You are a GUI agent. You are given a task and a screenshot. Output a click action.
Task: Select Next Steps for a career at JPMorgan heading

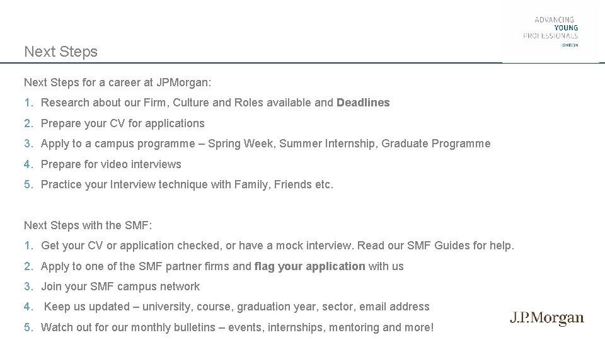click(x=118, y=82)
